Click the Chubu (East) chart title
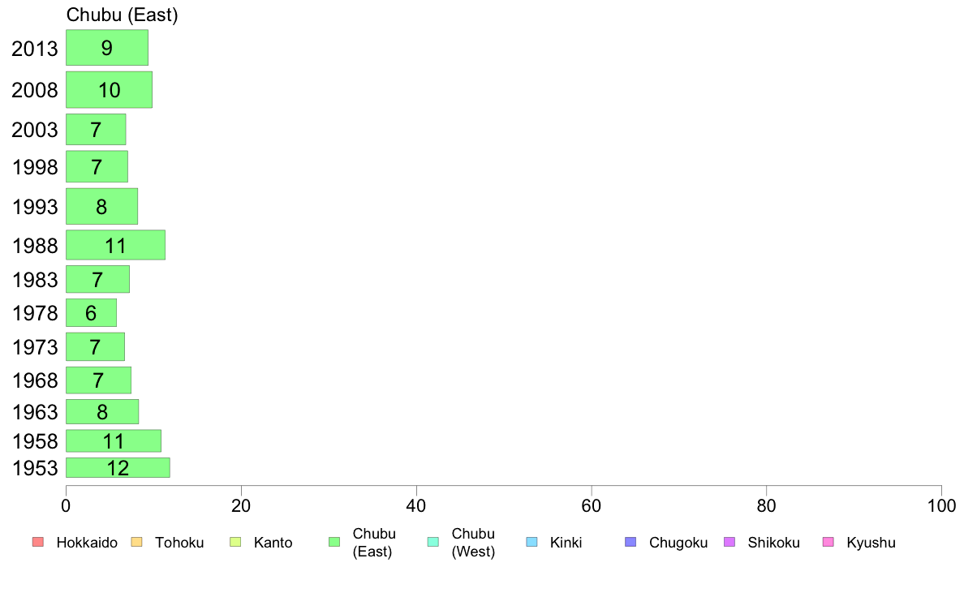The width and height of the screenshot is (964, 597). point(123,15)
